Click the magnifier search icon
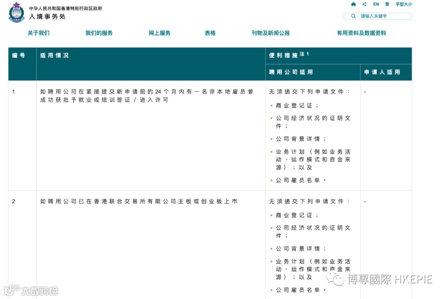Screen dimensions: 447x299 353,16
